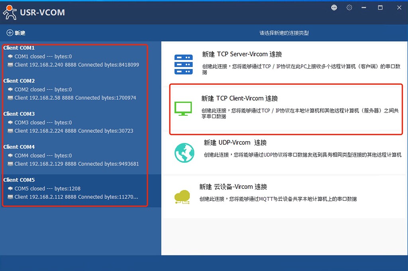This screenshot has height=271, width=408.
Task: Select the Client COM1 entry in sidebar
Action: (x=19, y=47)
